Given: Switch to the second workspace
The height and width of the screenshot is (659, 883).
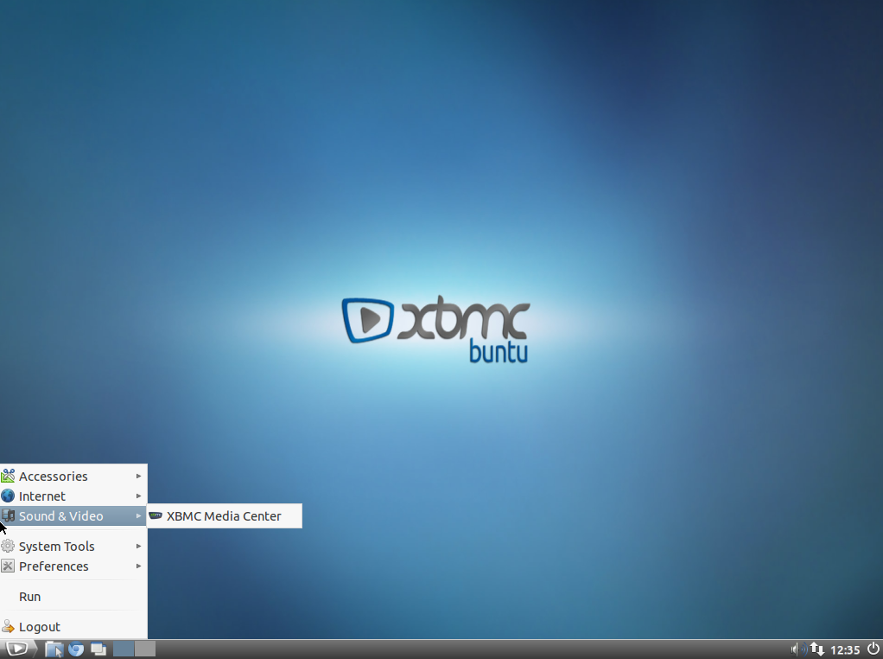Looking at the screenshot, I should tap(145, 648).
